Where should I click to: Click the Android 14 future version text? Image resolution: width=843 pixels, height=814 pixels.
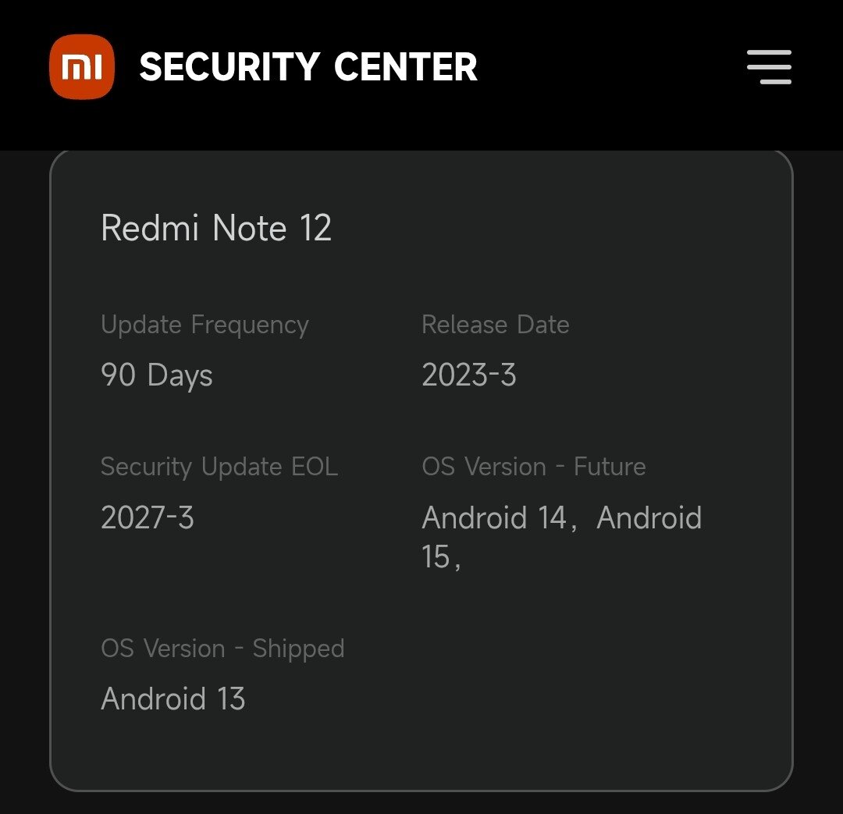click(494, 517)
